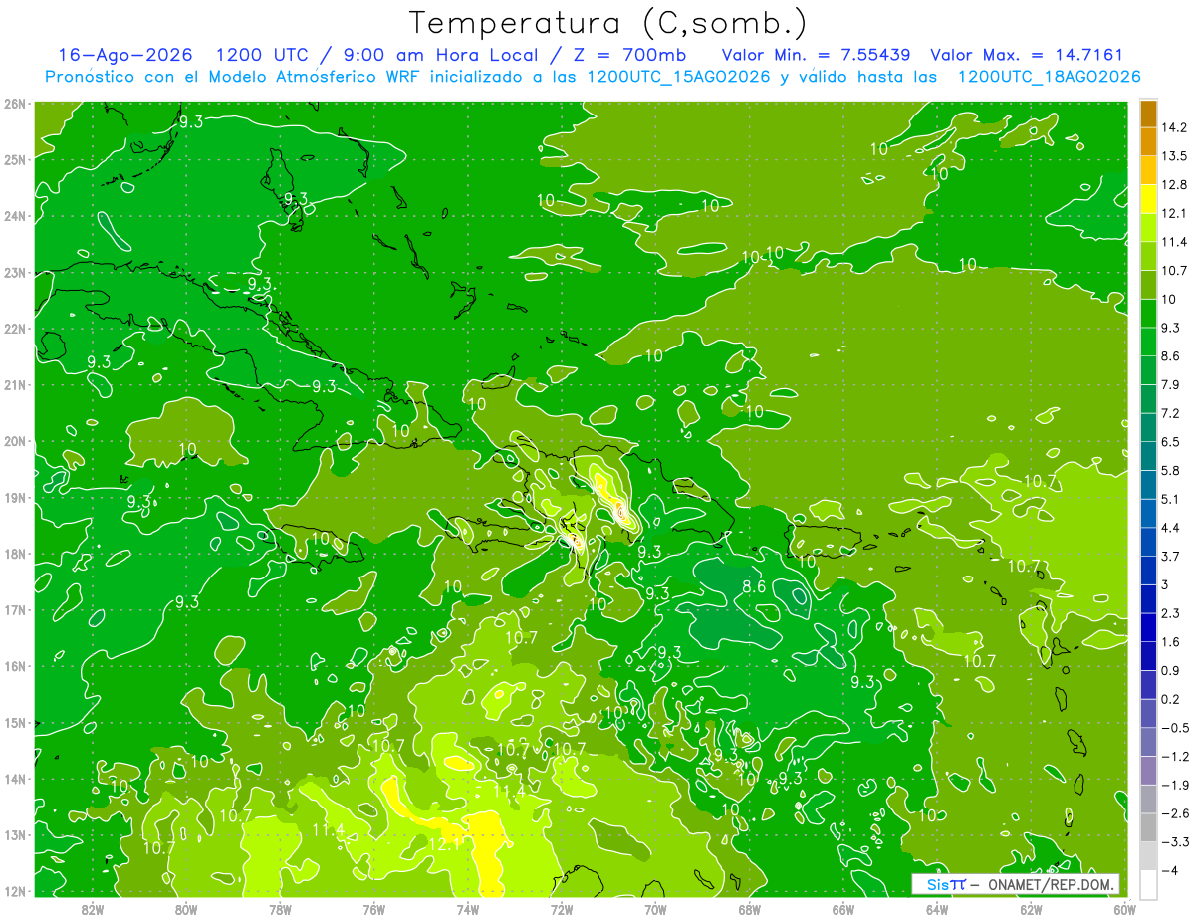Screen dimensions: 1195x923
Task: Pick the dark blue swatch between 1.6 and 2.3
Action: (x=1148, y=627)
